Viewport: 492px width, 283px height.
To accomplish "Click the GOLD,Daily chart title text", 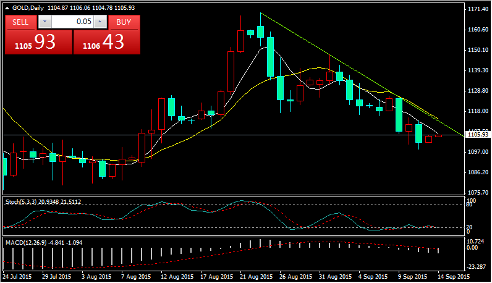I will [x=27, y=6].
